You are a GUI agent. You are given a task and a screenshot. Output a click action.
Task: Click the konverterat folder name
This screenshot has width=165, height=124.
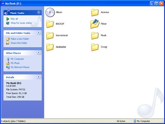[62, 35]
